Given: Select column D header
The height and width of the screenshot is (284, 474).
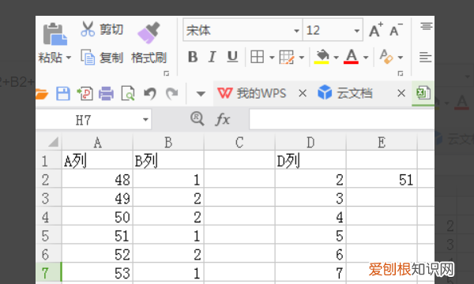Looking at the screenshot, I should (x=310, y=142).
